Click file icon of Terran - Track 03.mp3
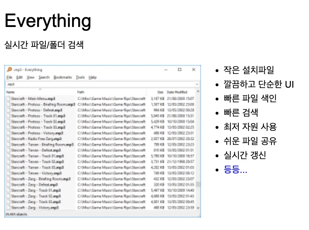 click(x=8, y=168)
